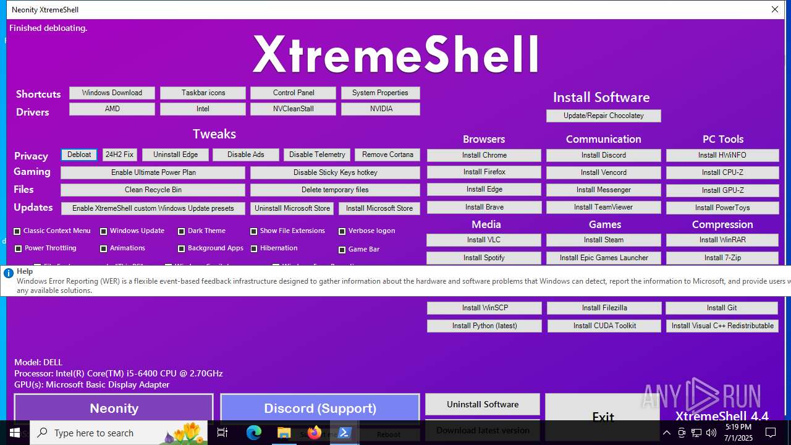Switch to PowerShell taskbar icon
This screenshot has height=445, width=791.
[345, 433]
